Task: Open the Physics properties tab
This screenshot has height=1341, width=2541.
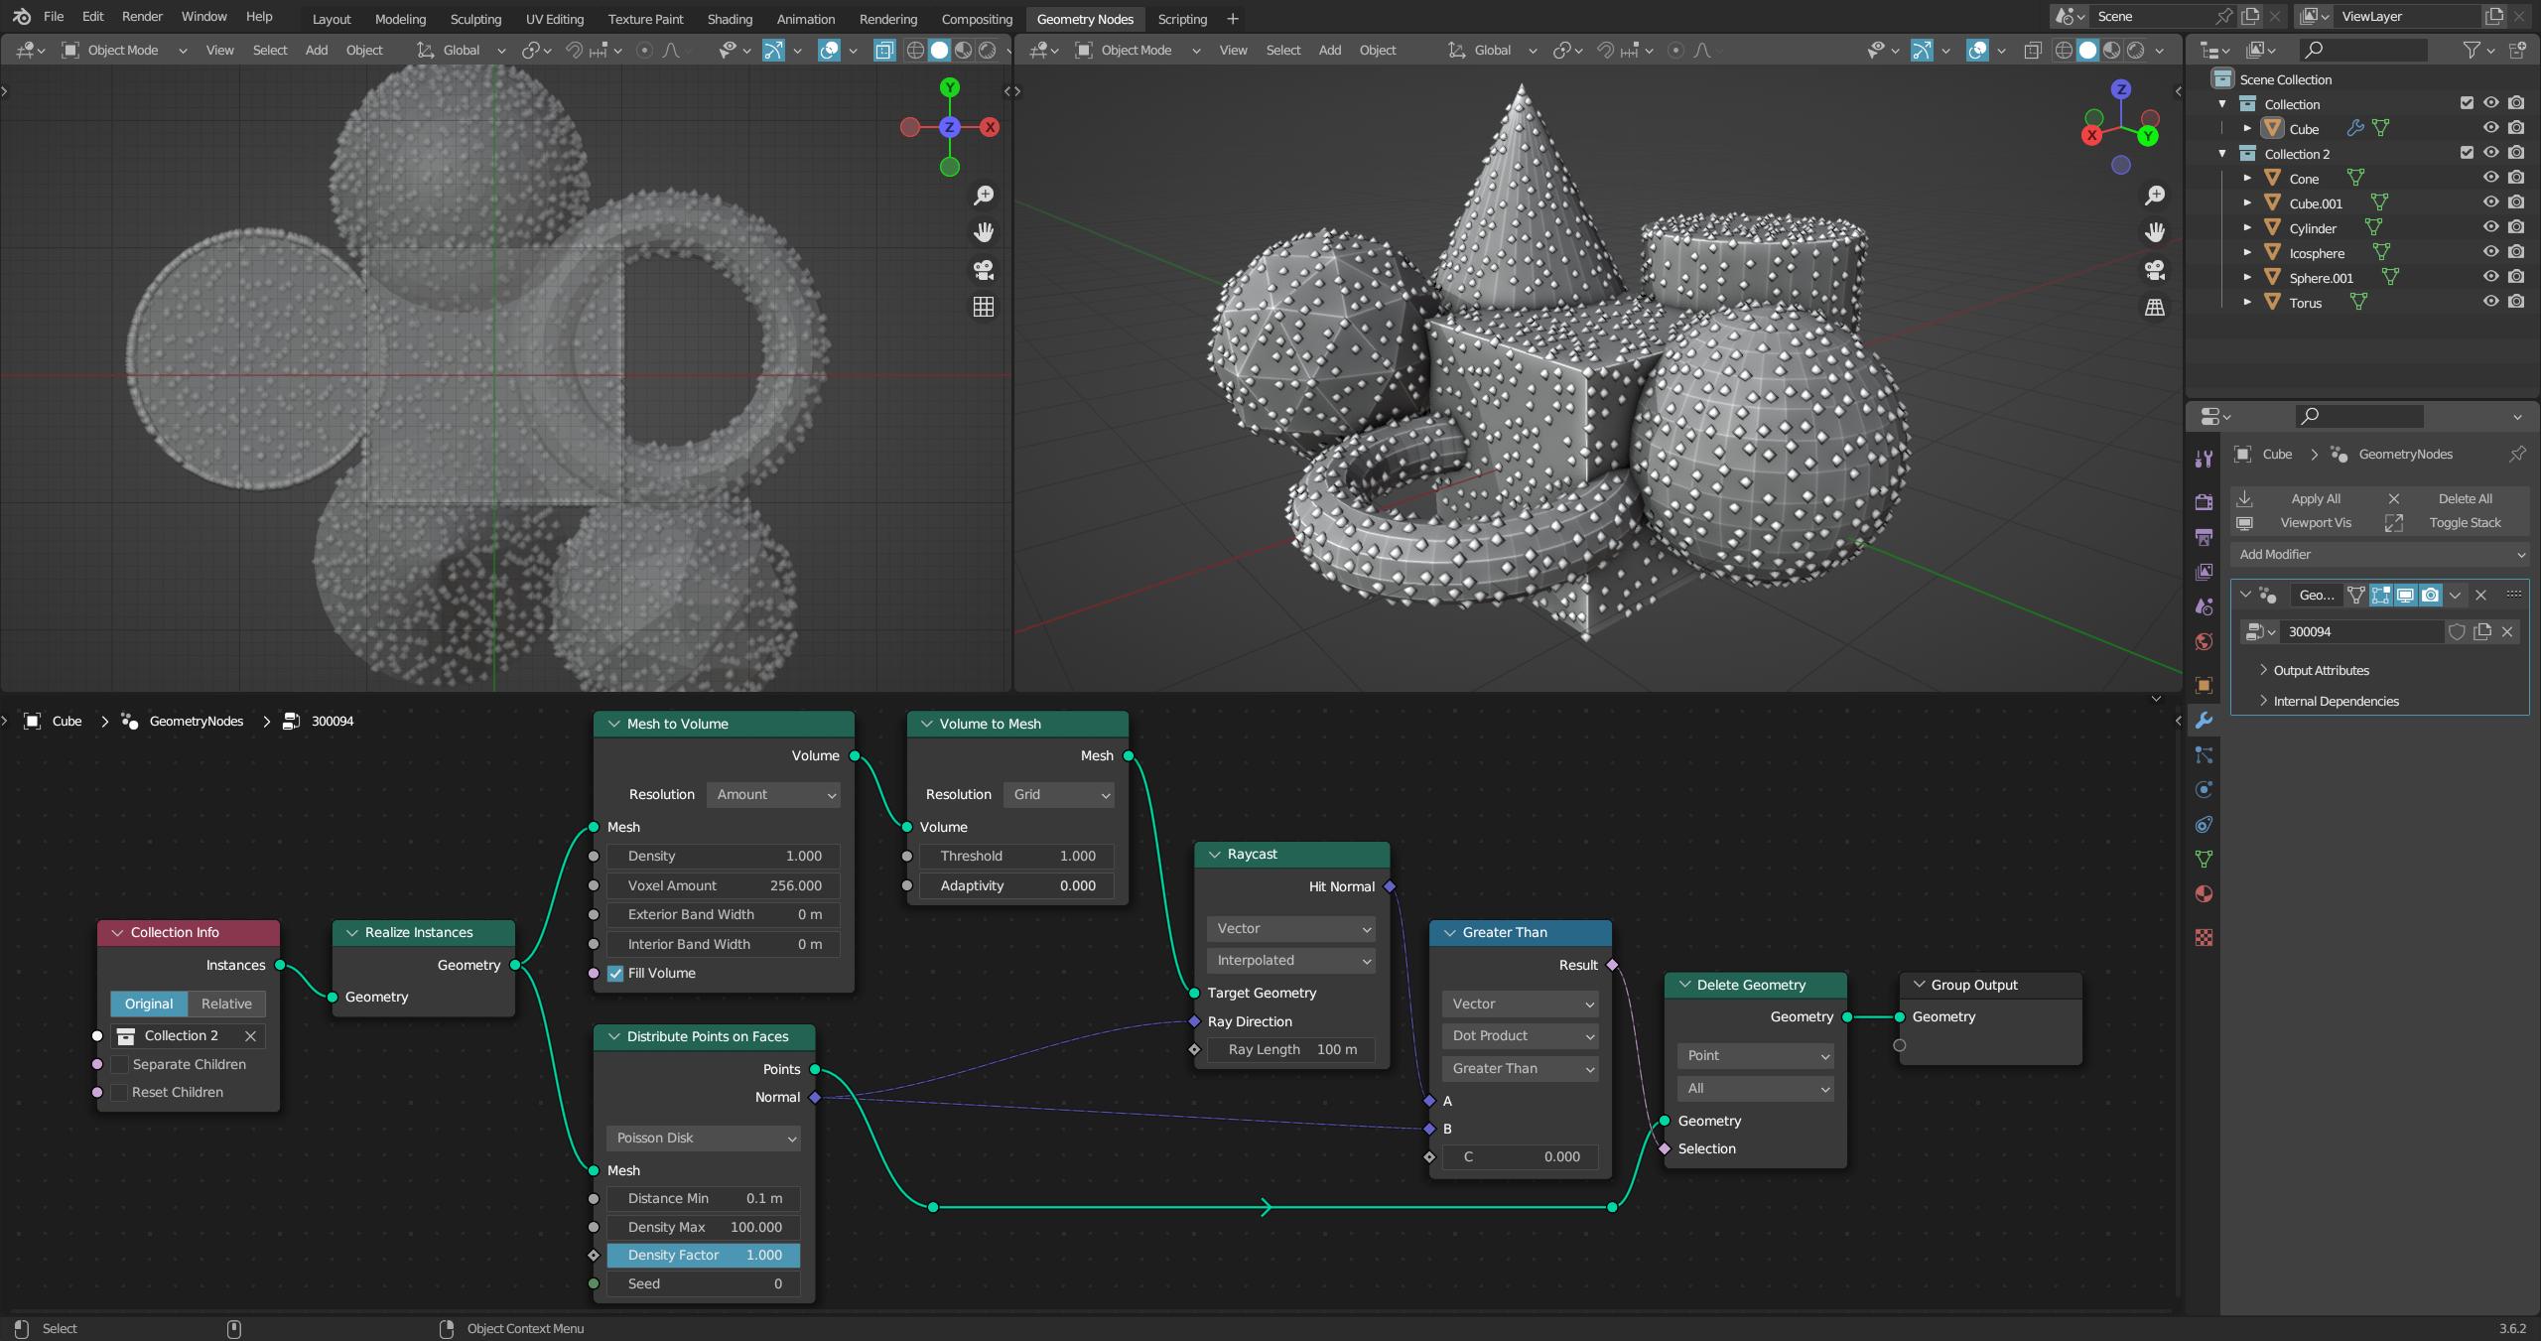Action: pos(2204,790)
